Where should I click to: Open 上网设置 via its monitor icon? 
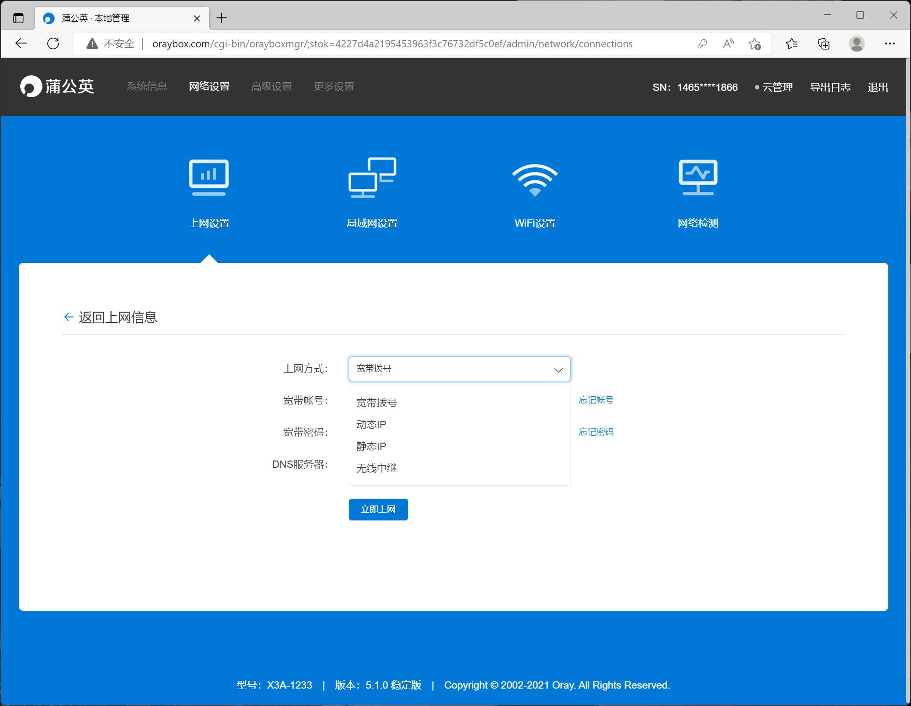pos(209,177)
